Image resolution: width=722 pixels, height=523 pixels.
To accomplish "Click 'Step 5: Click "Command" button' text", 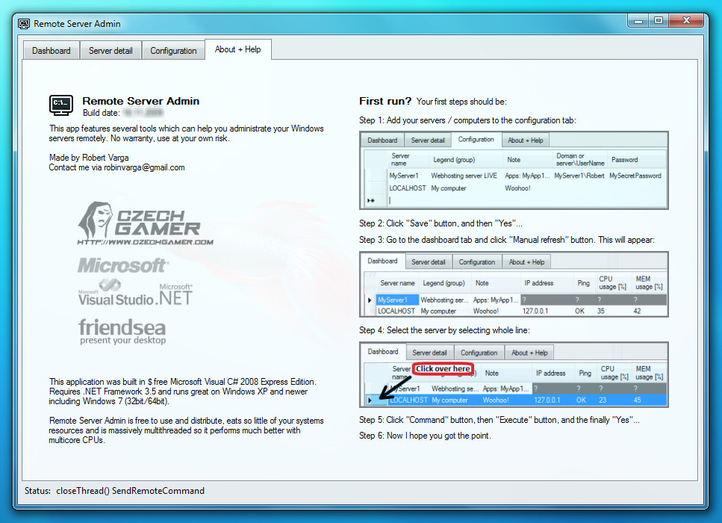I will [x=500, y=420].
